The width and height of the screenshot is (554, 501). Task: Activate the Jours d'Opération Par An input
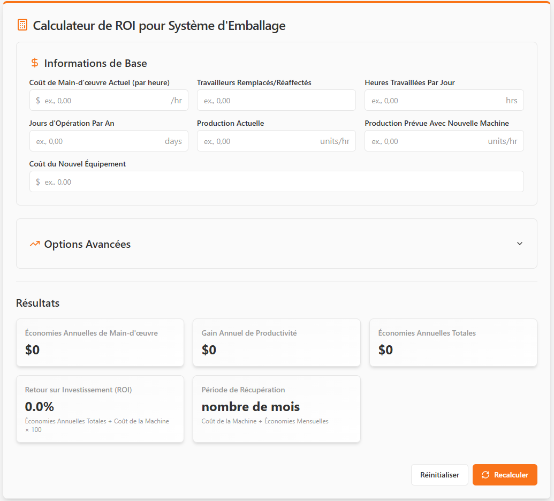[x=99, y=141]
